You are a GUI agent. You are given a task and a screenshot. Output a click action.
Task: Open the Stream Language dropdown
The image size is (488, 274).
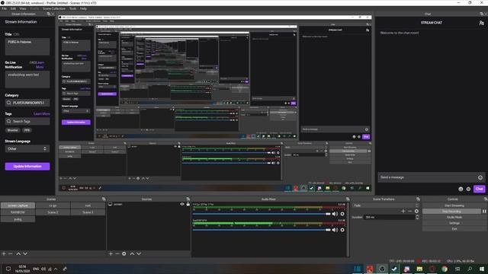27,149
